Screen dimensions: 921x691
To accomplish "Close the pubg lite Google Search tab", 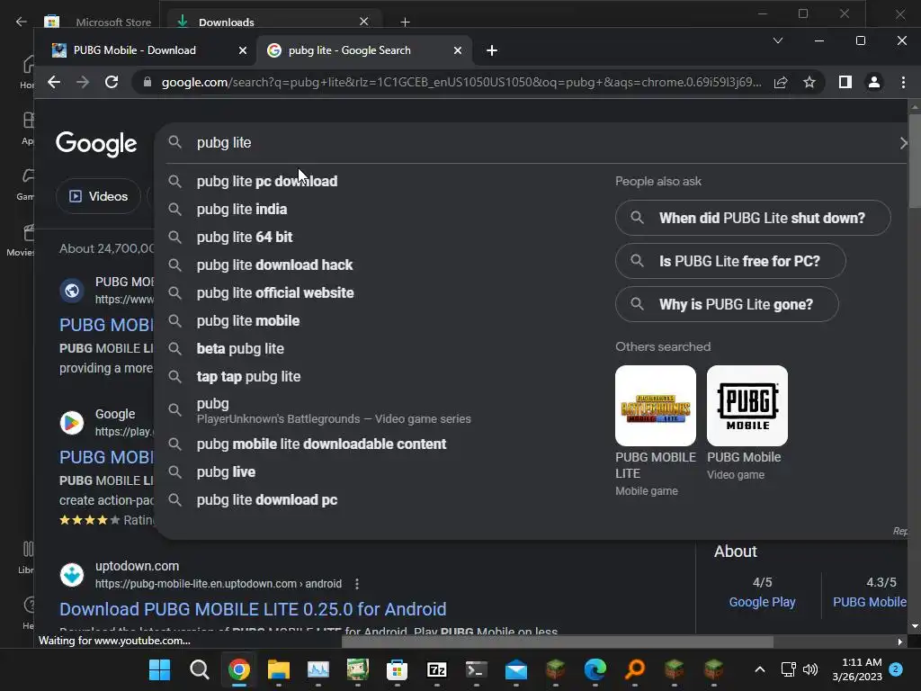I will pyautogui.click(x=458, y=50).
